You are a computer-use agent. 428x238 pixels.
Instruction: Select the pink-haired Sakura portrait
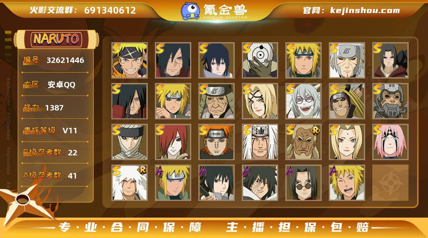tap(391, 142)
